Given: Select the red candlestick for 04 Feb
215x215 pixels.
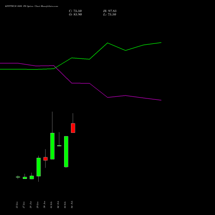Looking at the screenshot, I should point(73,128).
